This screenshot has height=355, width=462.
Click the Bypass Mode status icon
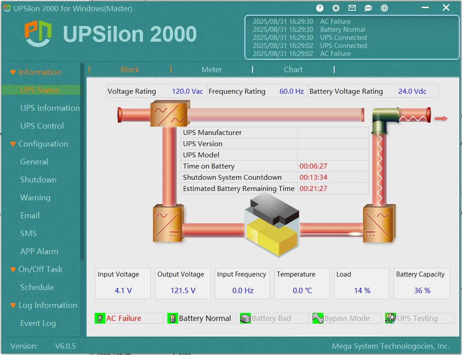pos(318,319)
